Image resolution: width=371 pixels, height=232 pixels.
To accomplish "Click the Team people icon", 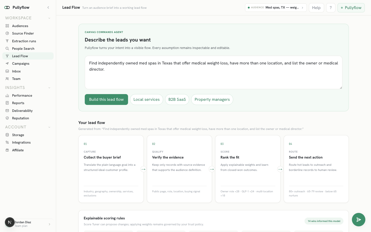I will (x=7, y=79).
